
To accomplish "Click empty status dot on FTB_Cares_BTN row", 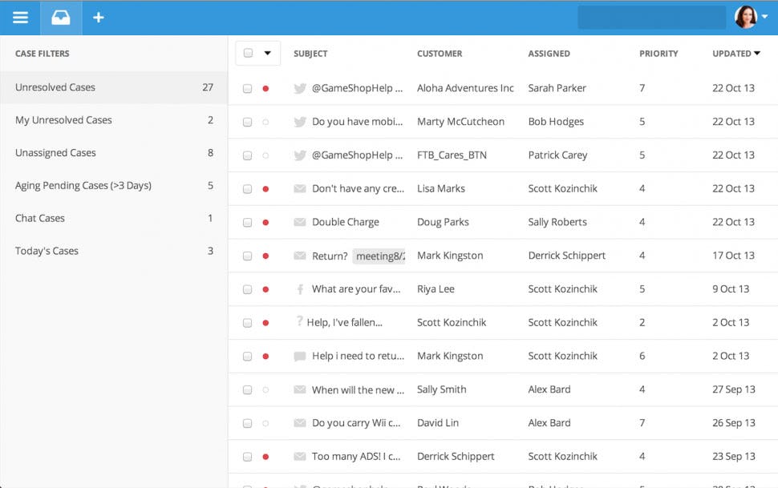I will pyautogui.click(x=265, y=155).
